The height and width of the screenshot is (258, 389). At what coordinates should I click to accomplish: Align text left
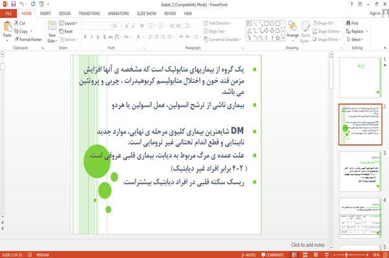point(150,37)
